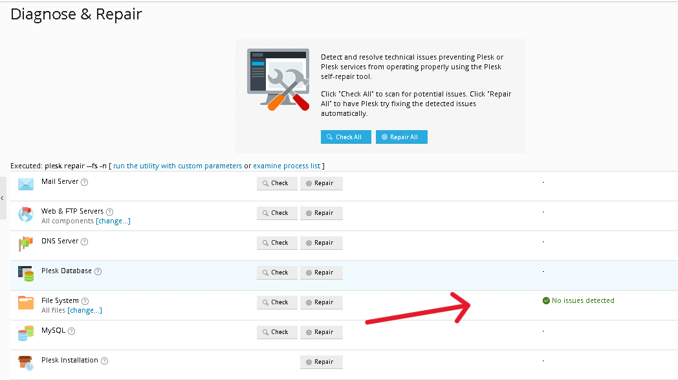The image size is (678, 380).
Task: Open the examine process list link
Action: 287,166
